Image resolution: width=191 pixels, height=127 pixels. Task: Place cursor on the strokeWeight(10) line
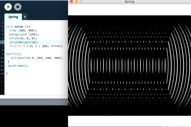(24, 42)
